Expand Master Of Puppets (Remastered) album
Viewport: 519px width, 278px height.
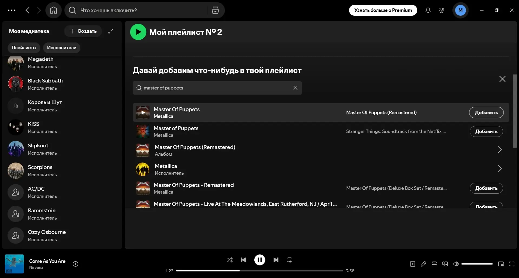pos(500,150)
